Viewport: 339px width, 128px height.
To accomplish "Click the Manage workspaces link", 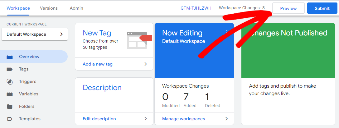I will pyautogui.click(x=184, y=119).
